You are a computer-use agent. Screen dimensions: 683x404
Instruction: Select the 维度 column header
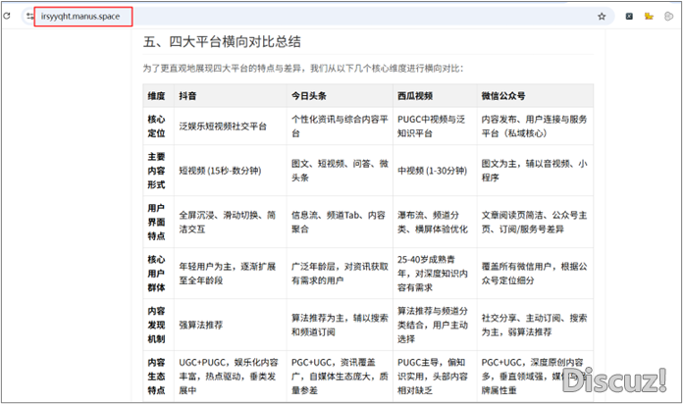156,97
